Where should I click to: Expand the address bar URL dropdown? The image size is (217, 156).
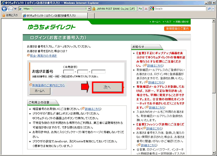[89, 9]
